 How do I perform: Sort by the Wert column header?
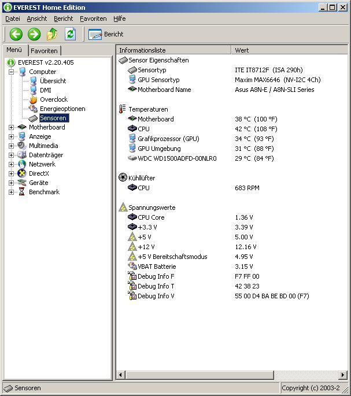[290, 50]
